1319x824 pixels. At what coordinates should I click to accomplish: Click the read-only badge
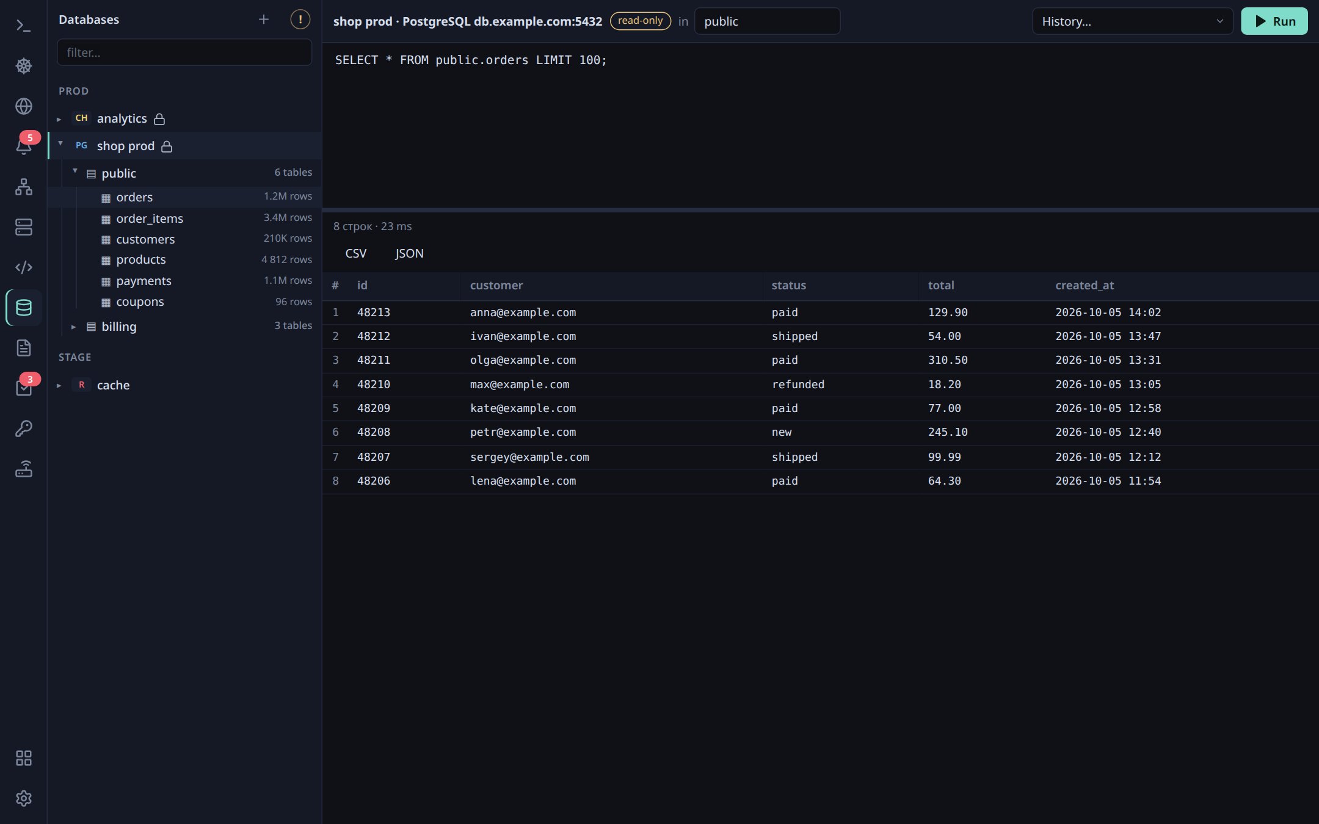coord(640,21)
